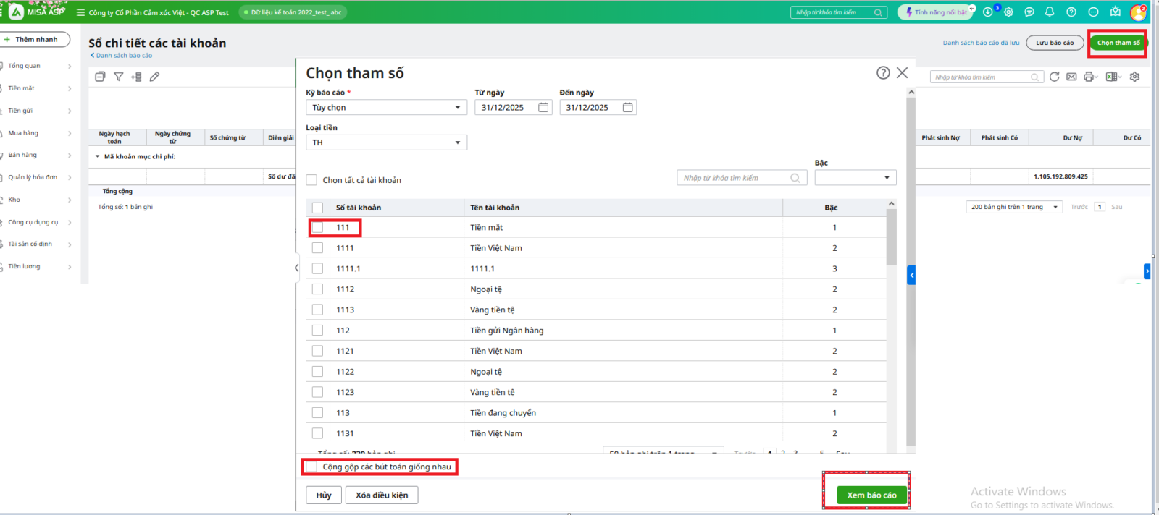Click the printer icon
The height and width of the screenshot is (515, 1159).
pyautogui.click(x=1089, y=77)
